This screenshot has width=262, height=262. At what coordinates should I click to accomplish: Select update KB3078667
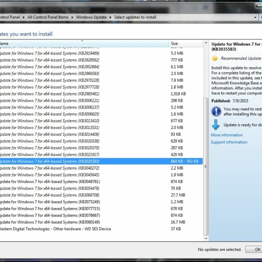coord(101,215)
